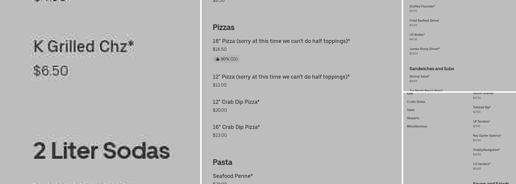Open the Roy Oyster Salerno item
This screenshot has width=516, height=184.
pos(487,136)
